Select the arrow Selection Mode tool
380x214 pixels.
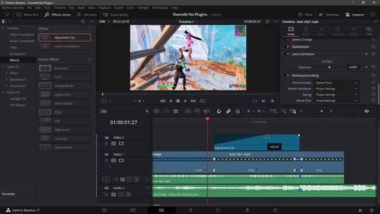pyautogui.click(x=147, y=111)
